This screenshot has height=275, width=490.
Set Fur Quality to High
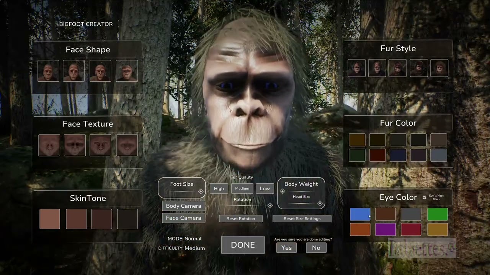tap(219, 188)
